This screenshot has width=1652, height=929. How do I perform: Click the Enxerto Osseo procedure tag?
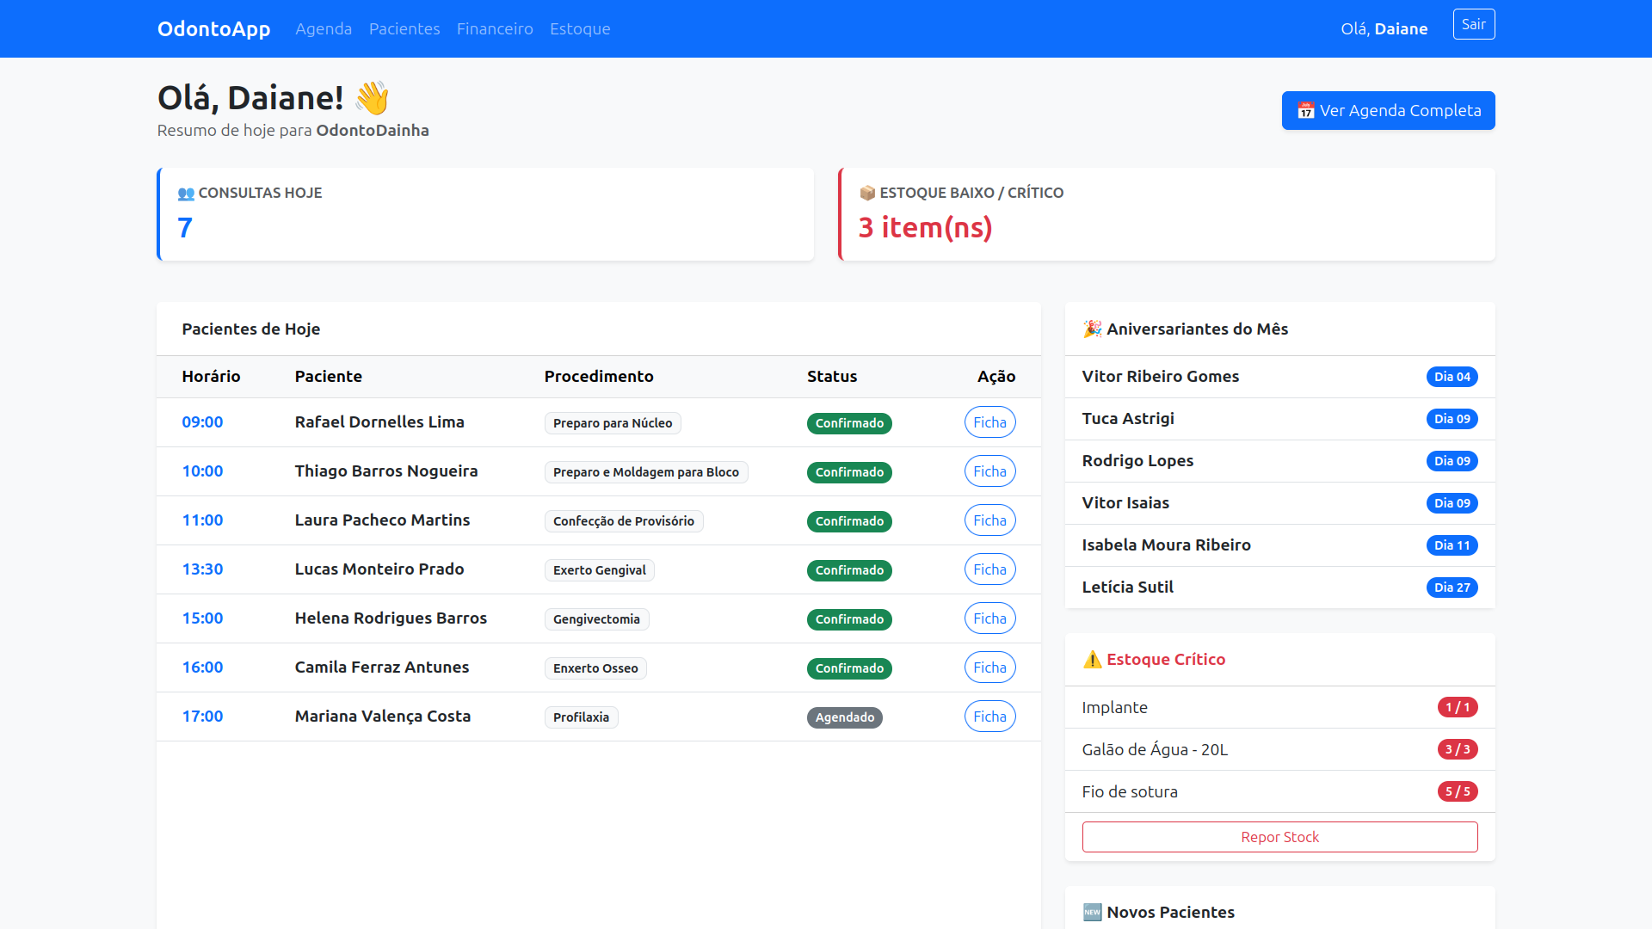(595, 668)
